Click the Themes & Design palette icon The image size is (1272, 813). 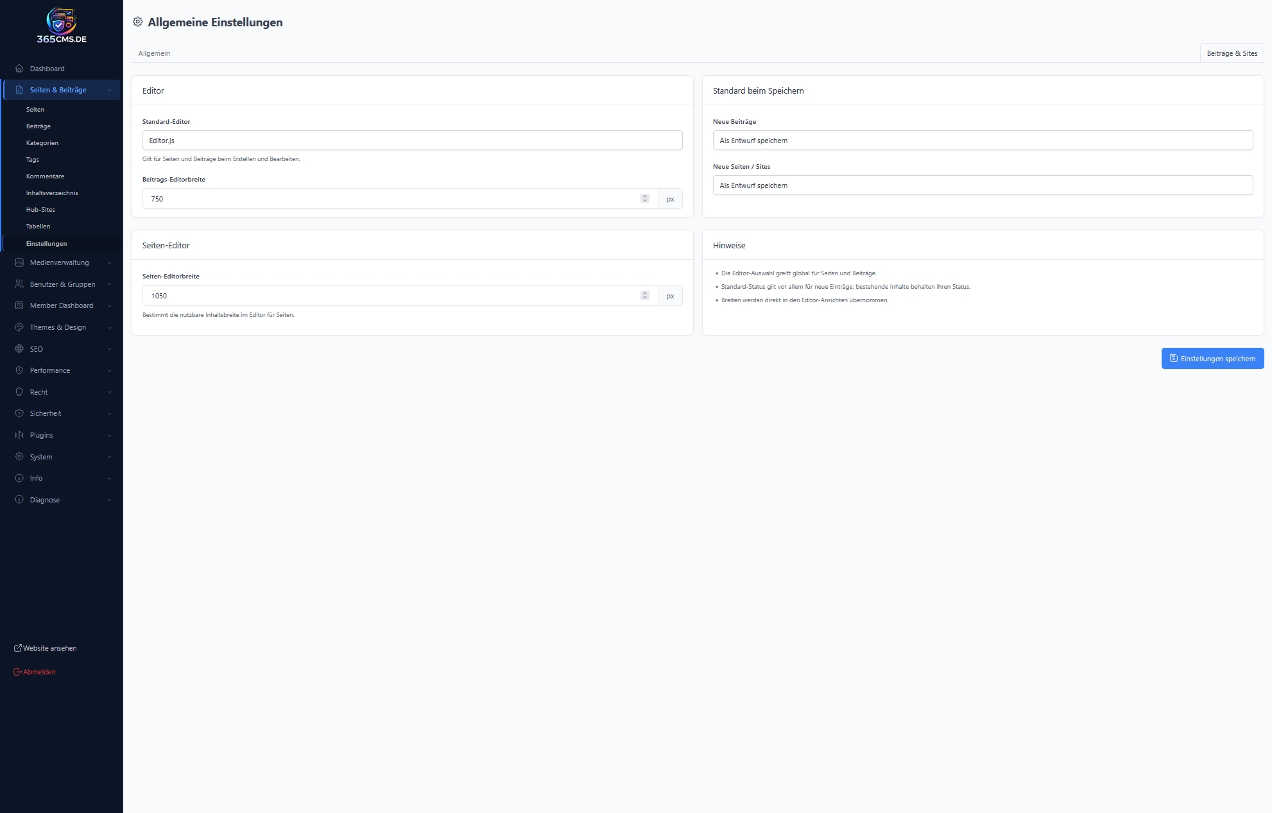click(x=19, y=327)
